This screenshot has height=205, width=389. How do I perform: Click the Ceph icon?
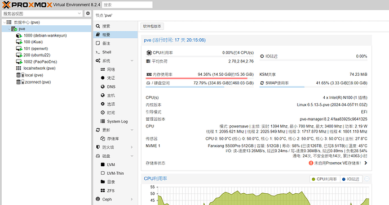[98, 199]
